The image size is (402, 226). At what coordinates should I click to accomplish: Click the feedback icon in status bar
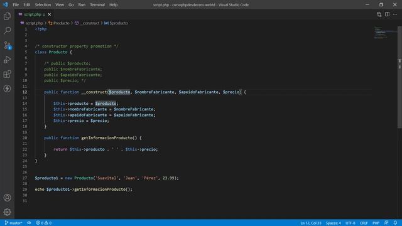[x=386, y=223]
